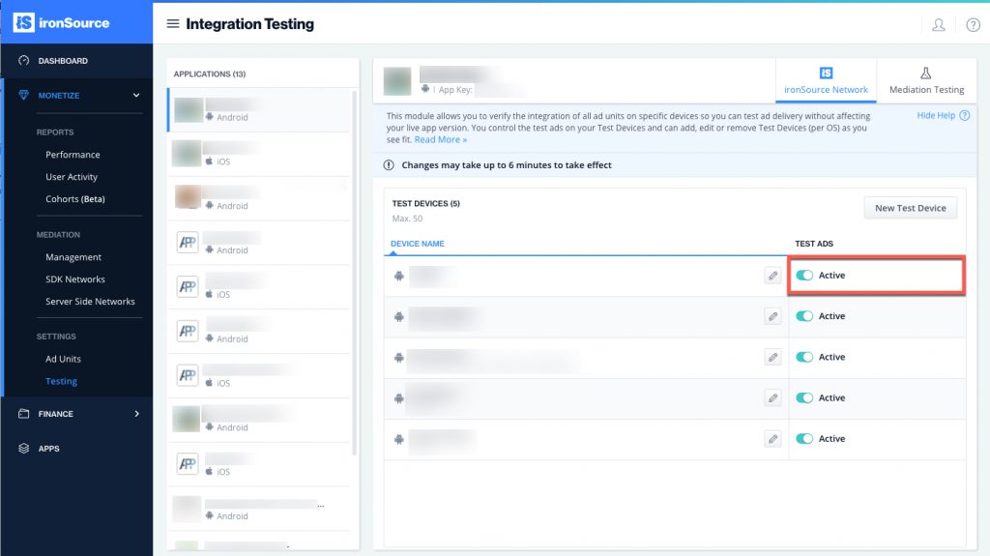The width and height of the screenshot is (990, 556).
Task: Click the scrollbar of the Applications list
Action: coord(354,272)
